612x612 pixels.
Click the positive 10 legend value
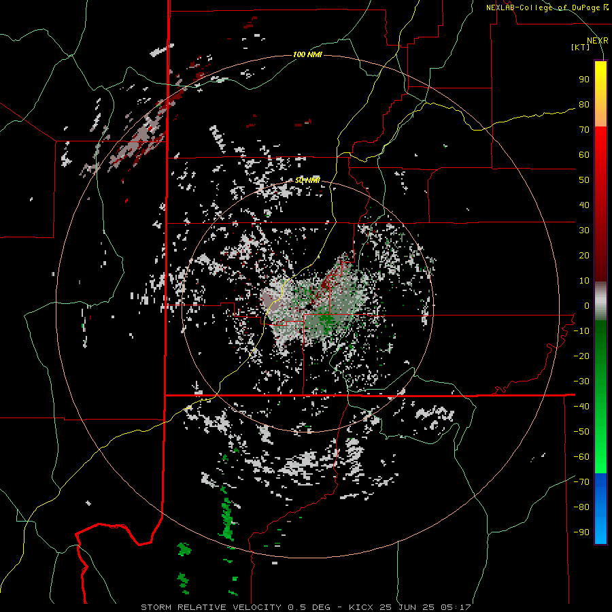(x=584, y=281)
